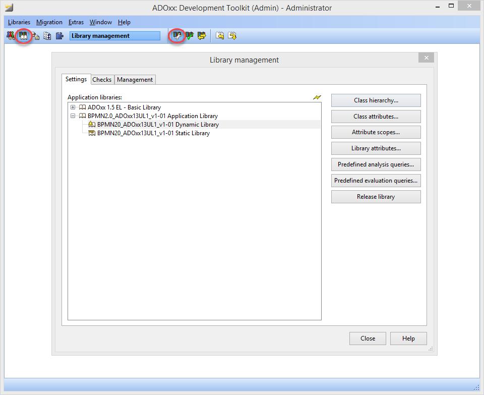Minimize the ADOxx main window

[438, 7]
